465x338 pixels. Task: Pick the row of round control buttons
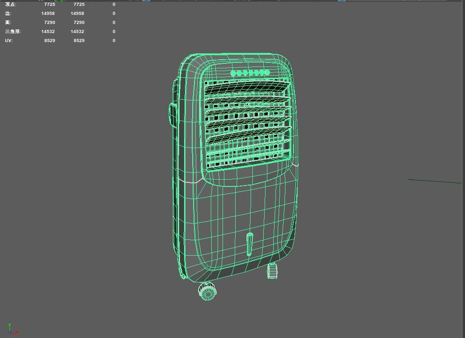[250, 72]
